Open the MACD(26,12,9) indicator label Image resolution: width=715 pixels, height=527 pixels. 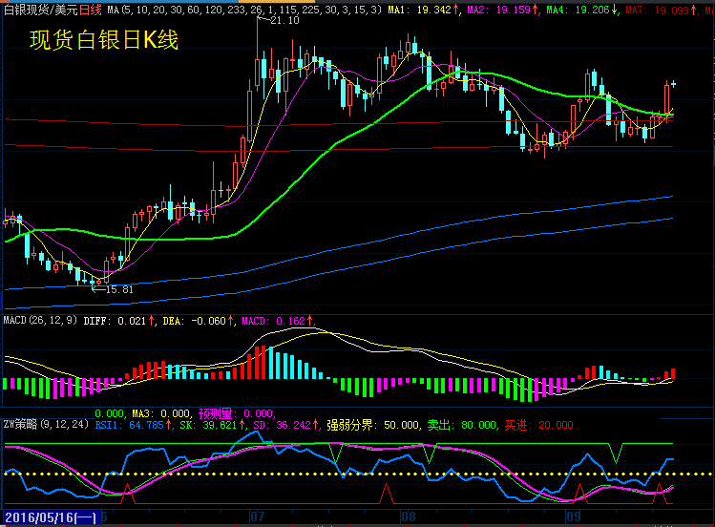[x=42, y=321]
